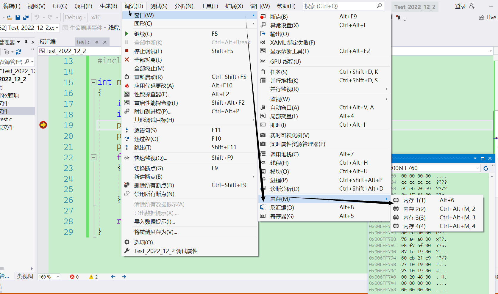Click the warnings count indicator
The image size is (498, 294).
tap(93, 277)
